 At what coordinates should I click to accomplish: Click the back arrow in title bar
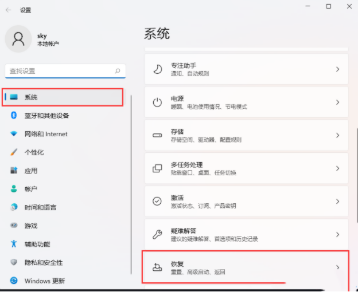[8, 10]
